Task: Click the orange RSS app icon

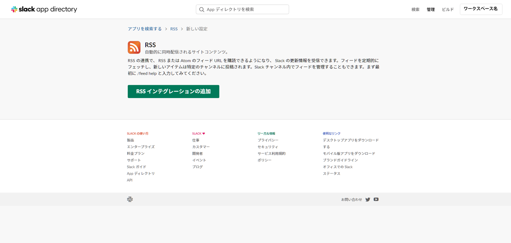Action: [x=134, y=47]
